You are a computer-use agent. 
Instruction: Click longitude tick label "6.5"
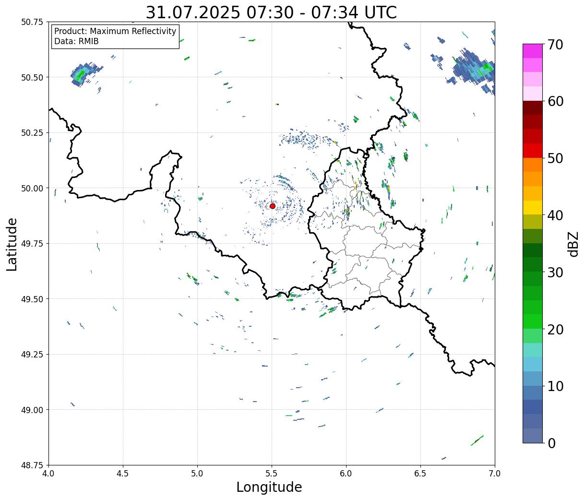(x=420, y=474)
